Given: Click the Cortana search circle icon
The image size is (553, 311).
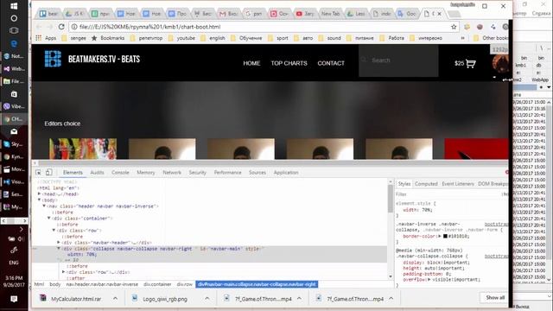Looking at the screenshot, I should 14,18.
